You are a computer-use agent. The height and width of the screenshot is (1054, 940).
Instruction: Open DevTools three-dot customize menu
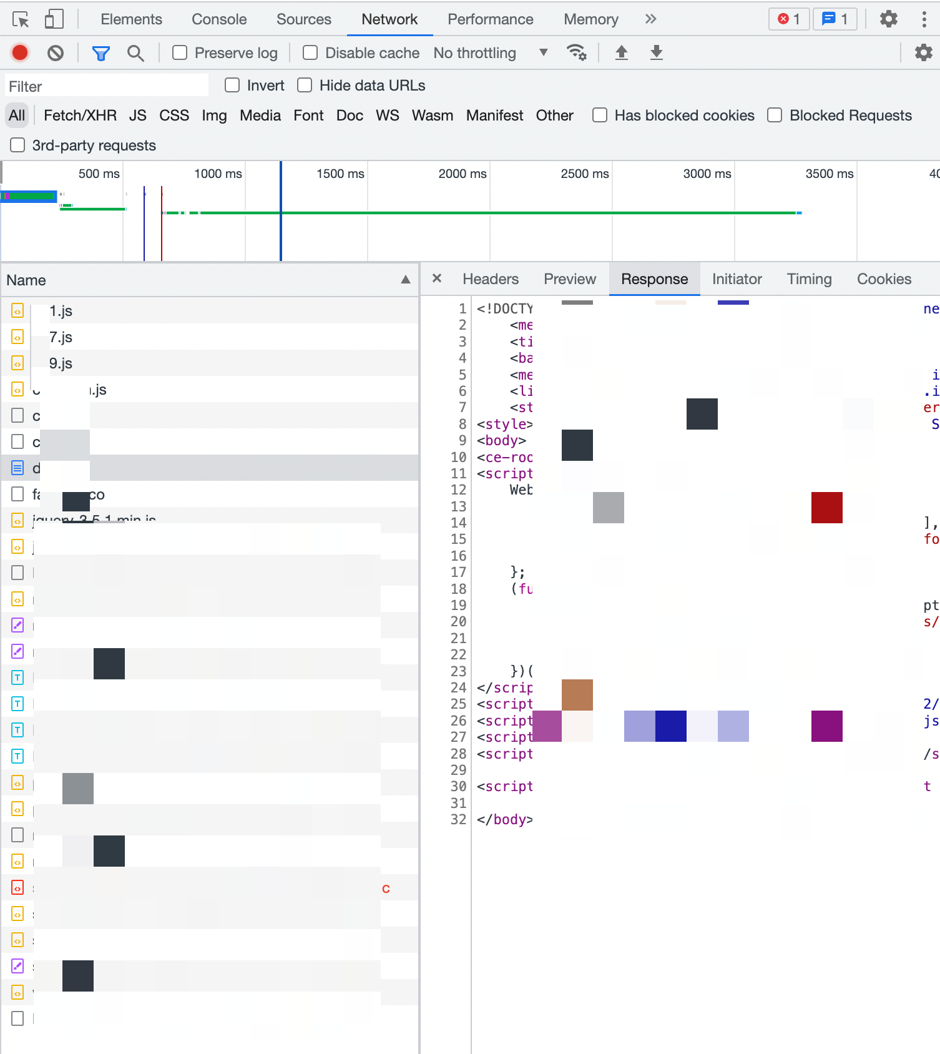[924, 19]
